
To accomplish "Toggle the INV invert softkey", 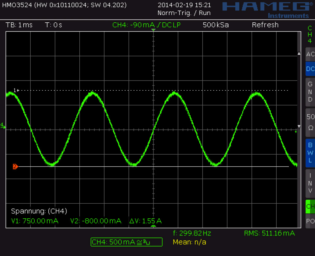I will pyautogui.click(x=310, y=183).
